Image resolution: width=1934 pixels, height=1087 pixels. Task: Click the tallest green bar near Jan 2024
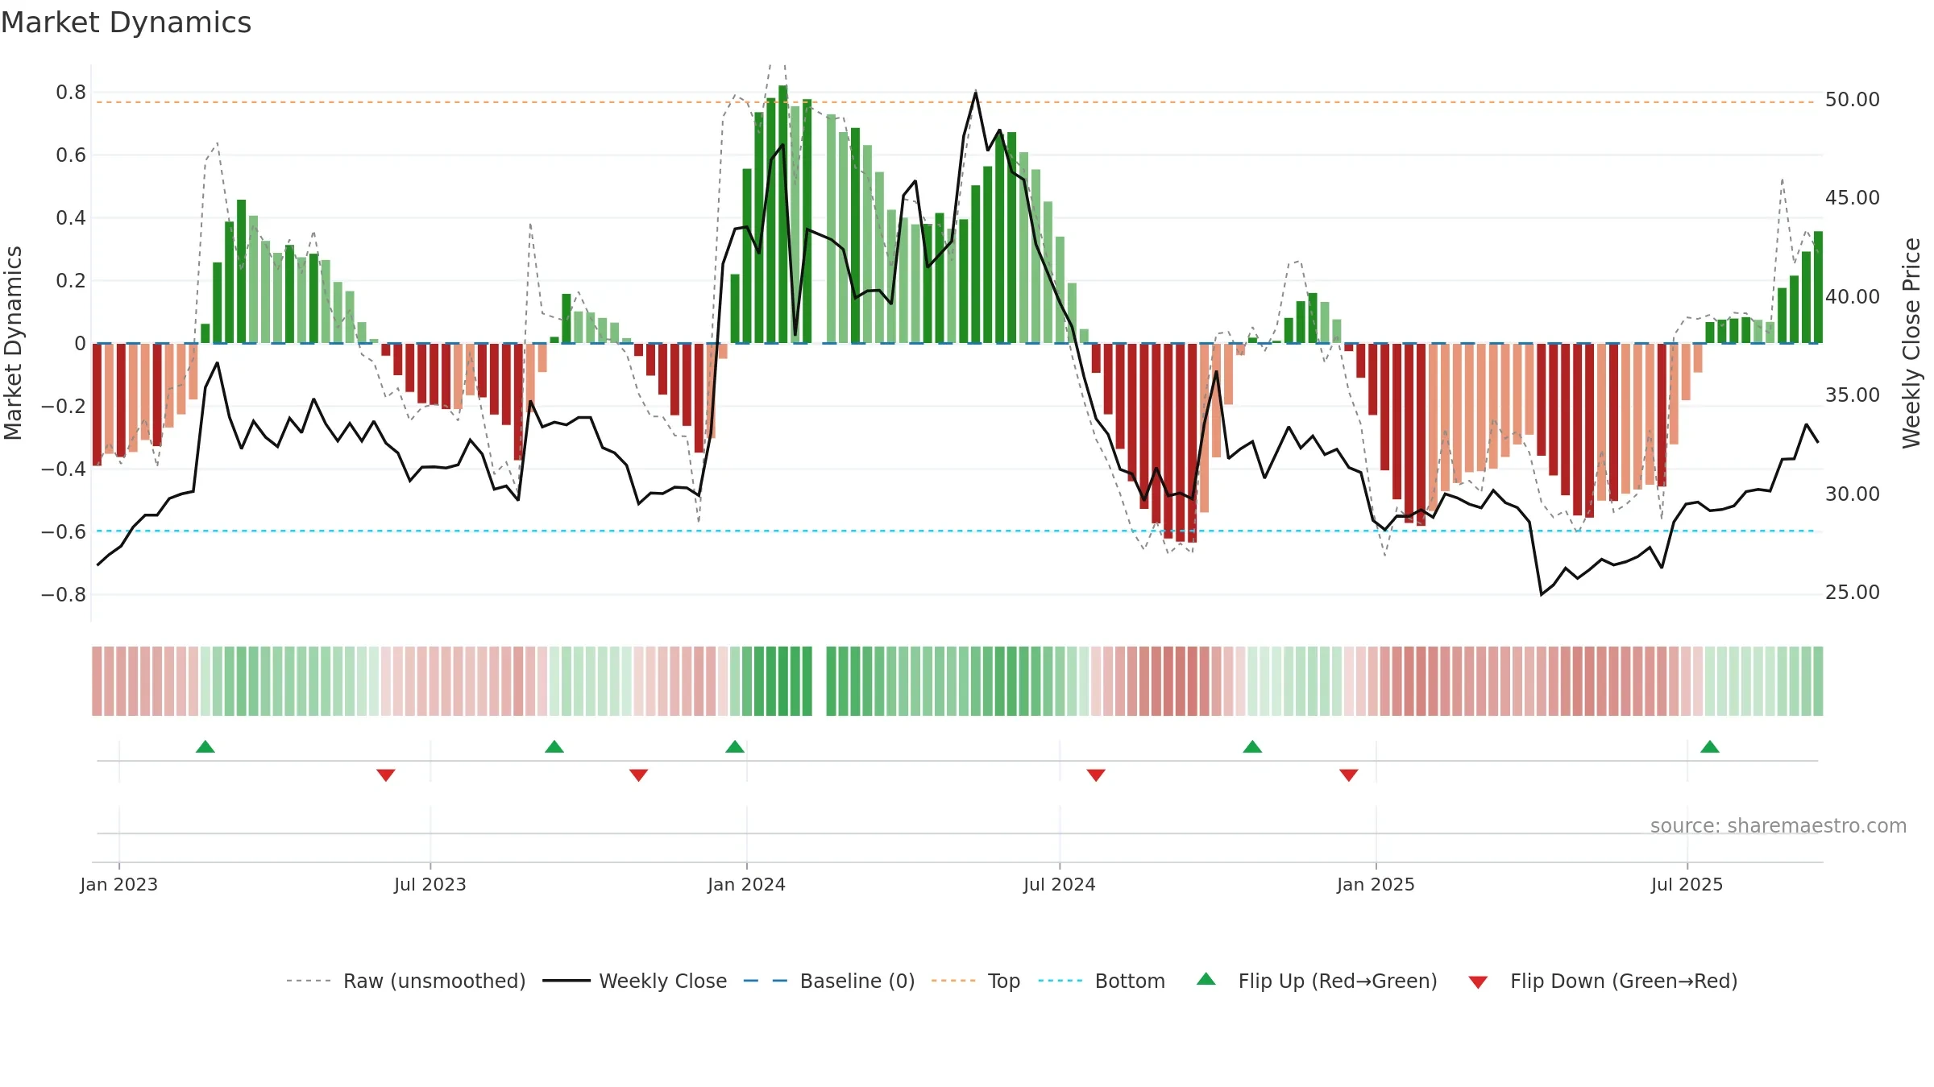pos(783,214)
